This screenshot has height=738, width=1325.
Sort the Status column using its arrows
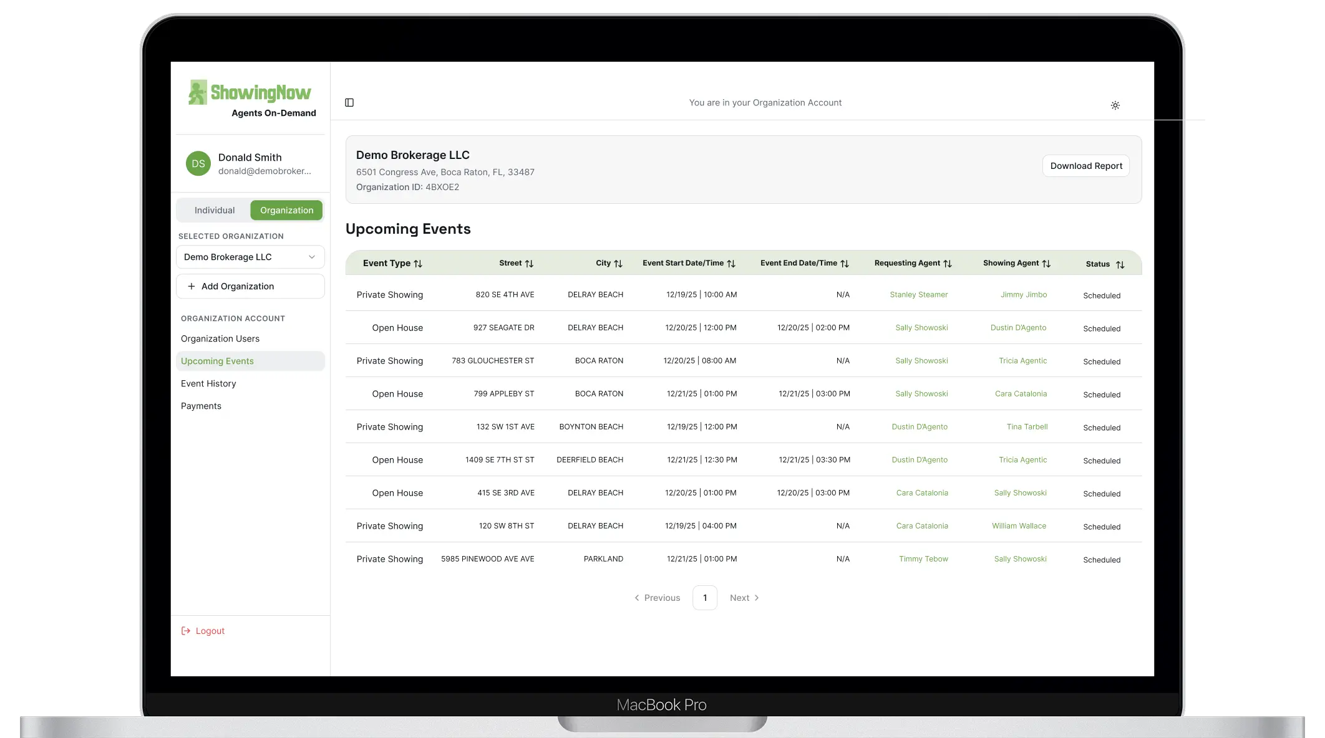[x=1120, y=264]
